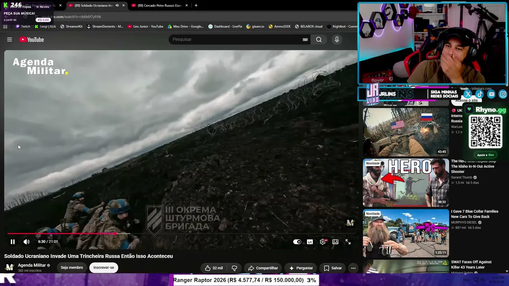Open the Garand Thumb channel link

coord(462,178)
